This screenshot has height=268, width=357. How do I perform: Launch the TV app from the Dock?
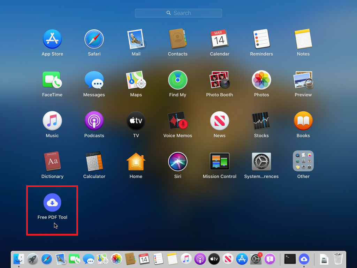pos(214,259)
